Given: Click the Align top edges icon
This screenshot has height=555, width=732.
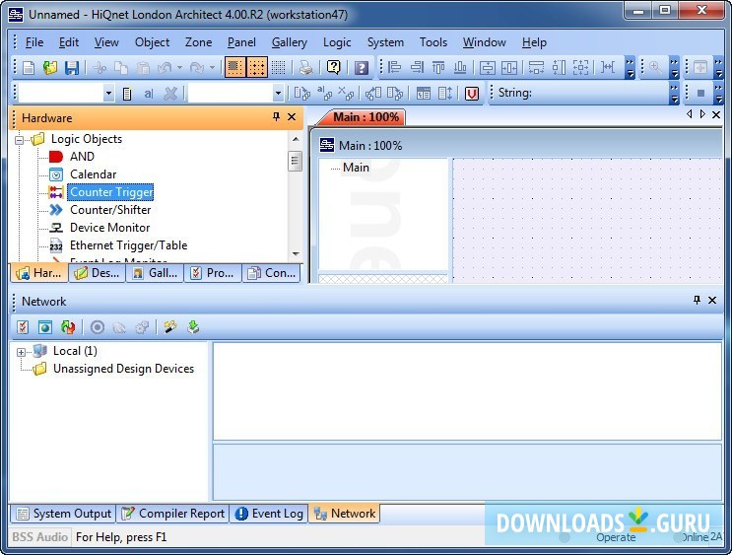Looking at the screenshot, I should tap(438, 68).
